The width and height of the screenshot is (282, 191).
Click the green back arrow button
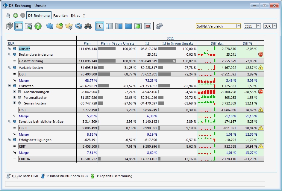[16, 15]
